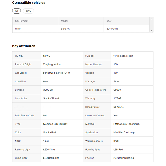Select the 2010-2016 year cell
This screenshot has height=166, width=166.
[x=112, y=29]
